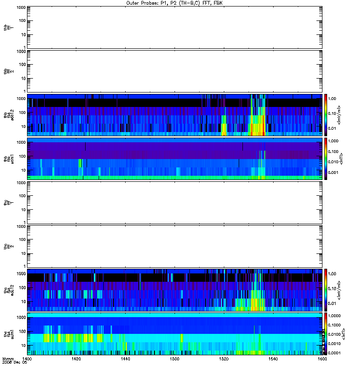
Task: Select the thb fbk edc12 spectrogram panel
Action: [x=175, y=115]
